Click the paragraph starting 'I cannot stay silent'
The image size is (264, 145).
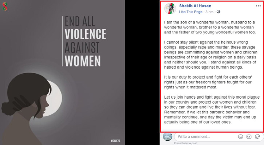(x=210, y=55)
